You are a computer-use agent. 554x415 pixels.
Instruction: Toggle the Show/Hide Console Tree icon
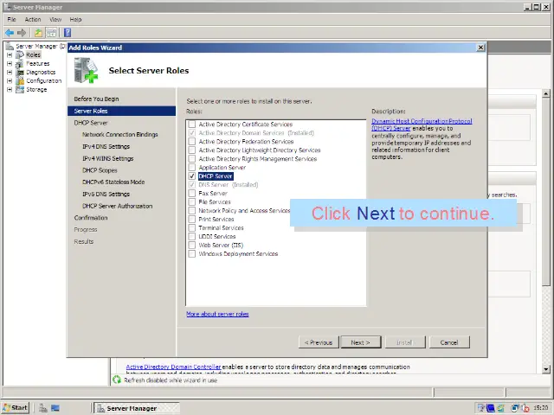click(52, 33)
